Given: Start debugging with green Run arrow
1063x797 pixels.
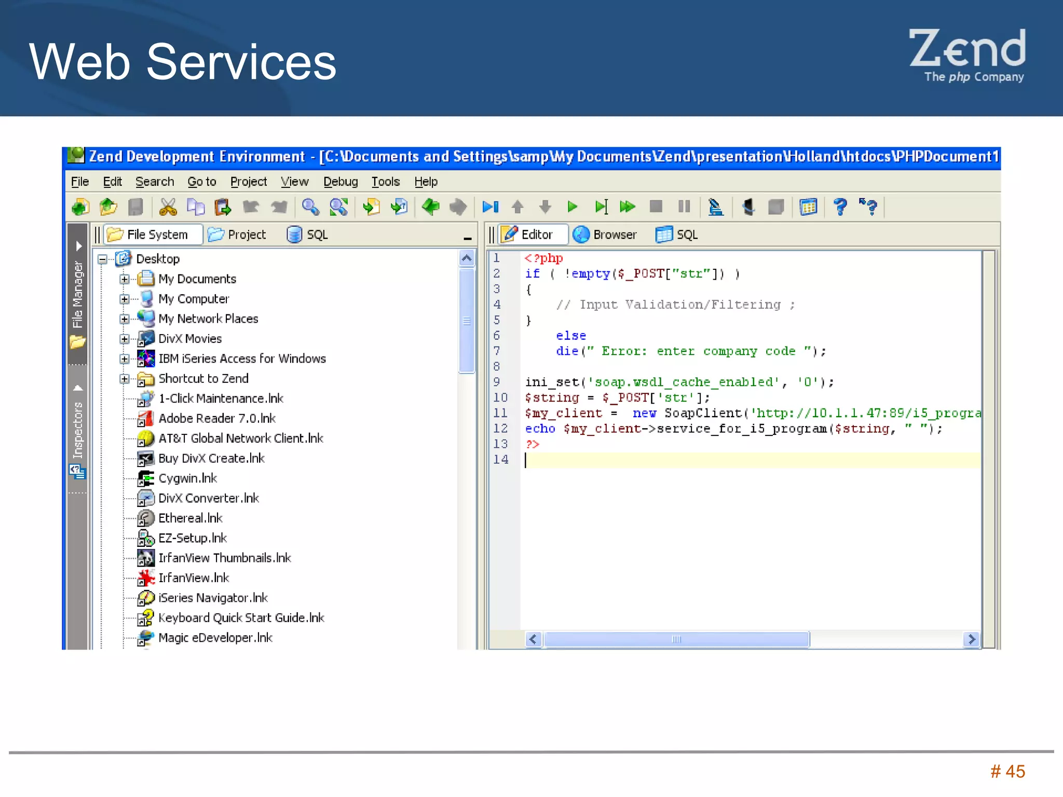Looking at the screenshot, I should 573,208.
